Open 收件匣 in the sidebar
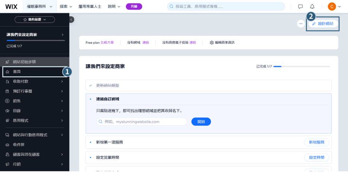Screen dimensions: 348x181 point(34,145)
